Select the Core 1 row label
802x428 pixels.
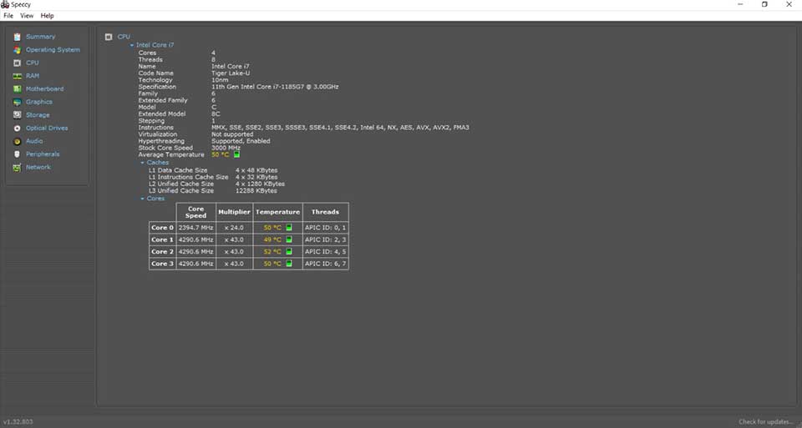tap(162, 239)
